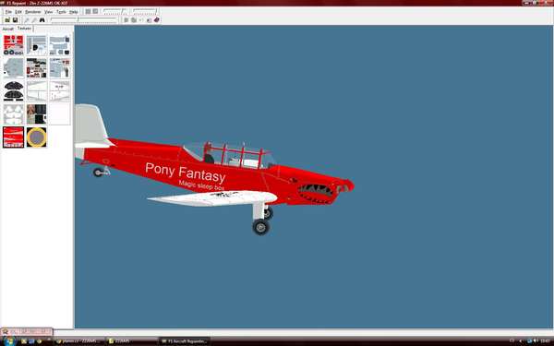This screenshot has width=554, height=346.
Task: Select the black instrument panel texture thumbnail
Action: click(14, 90)
